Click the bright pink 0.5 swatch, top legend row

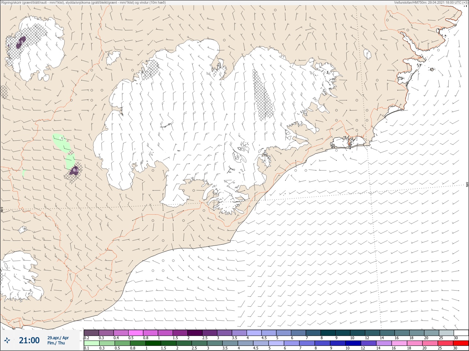(x=136, y=333)
